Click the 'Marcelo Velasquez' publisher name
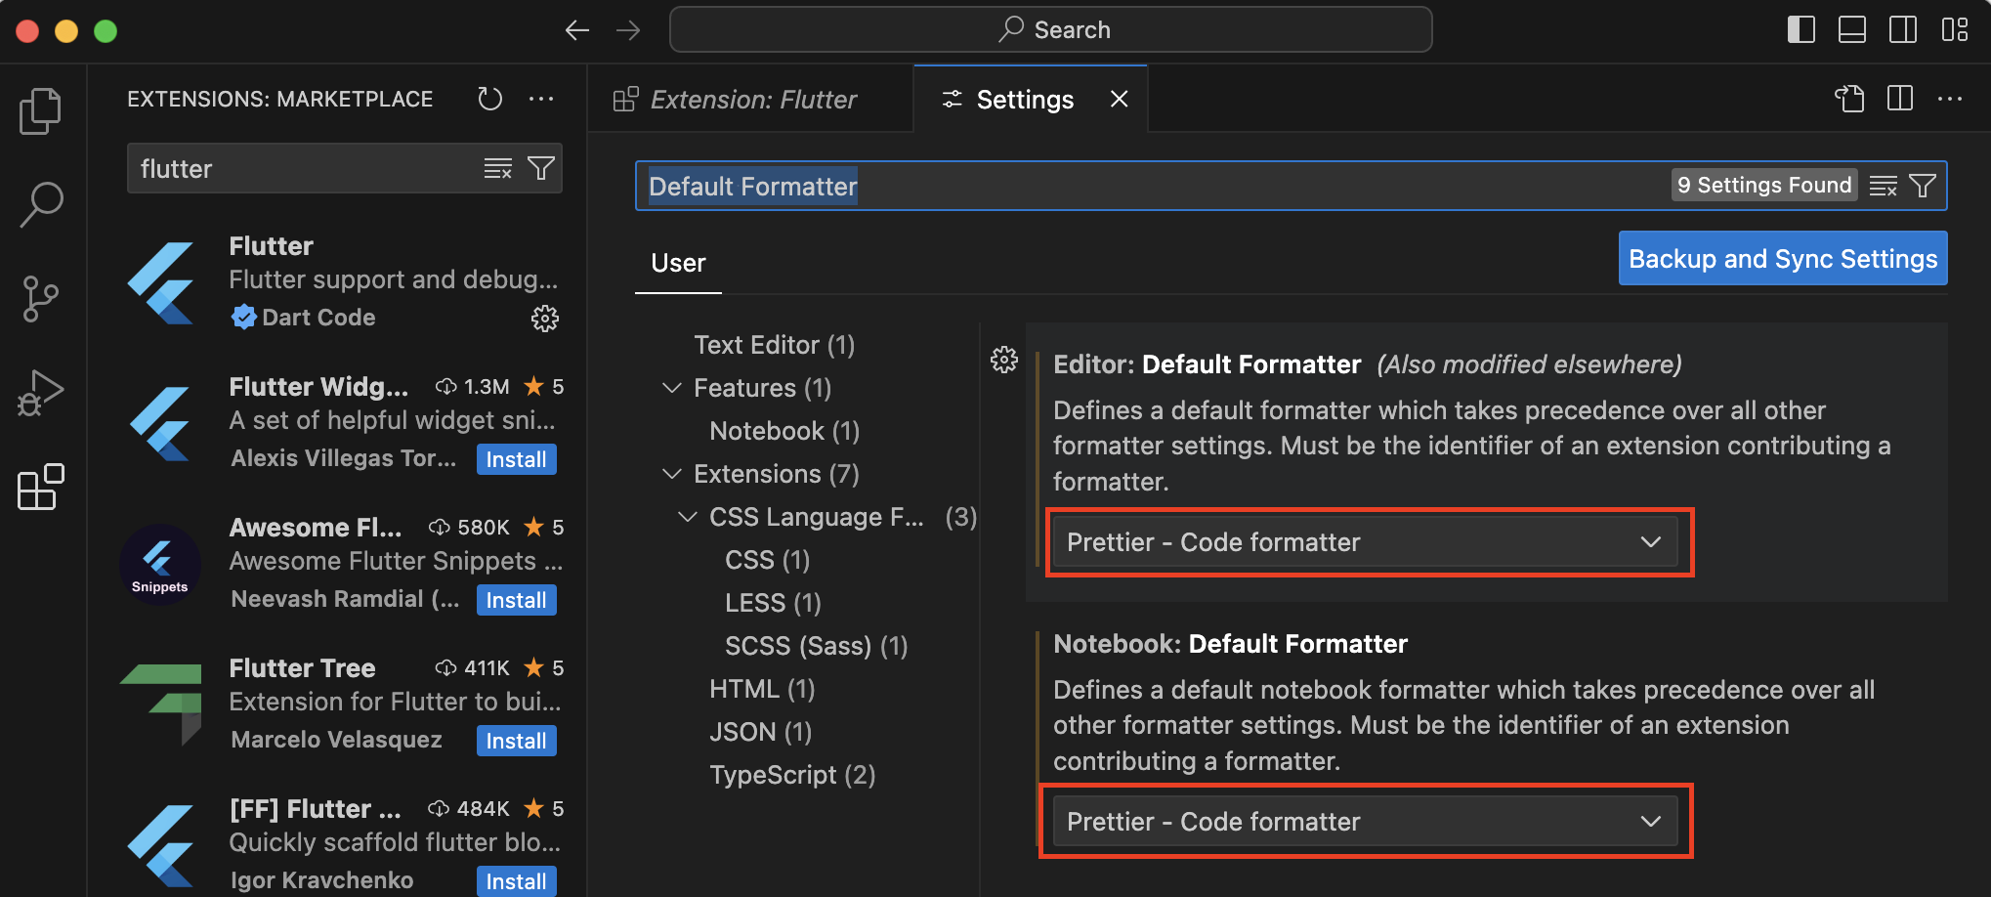The image size is (1991, 897). 336,740
